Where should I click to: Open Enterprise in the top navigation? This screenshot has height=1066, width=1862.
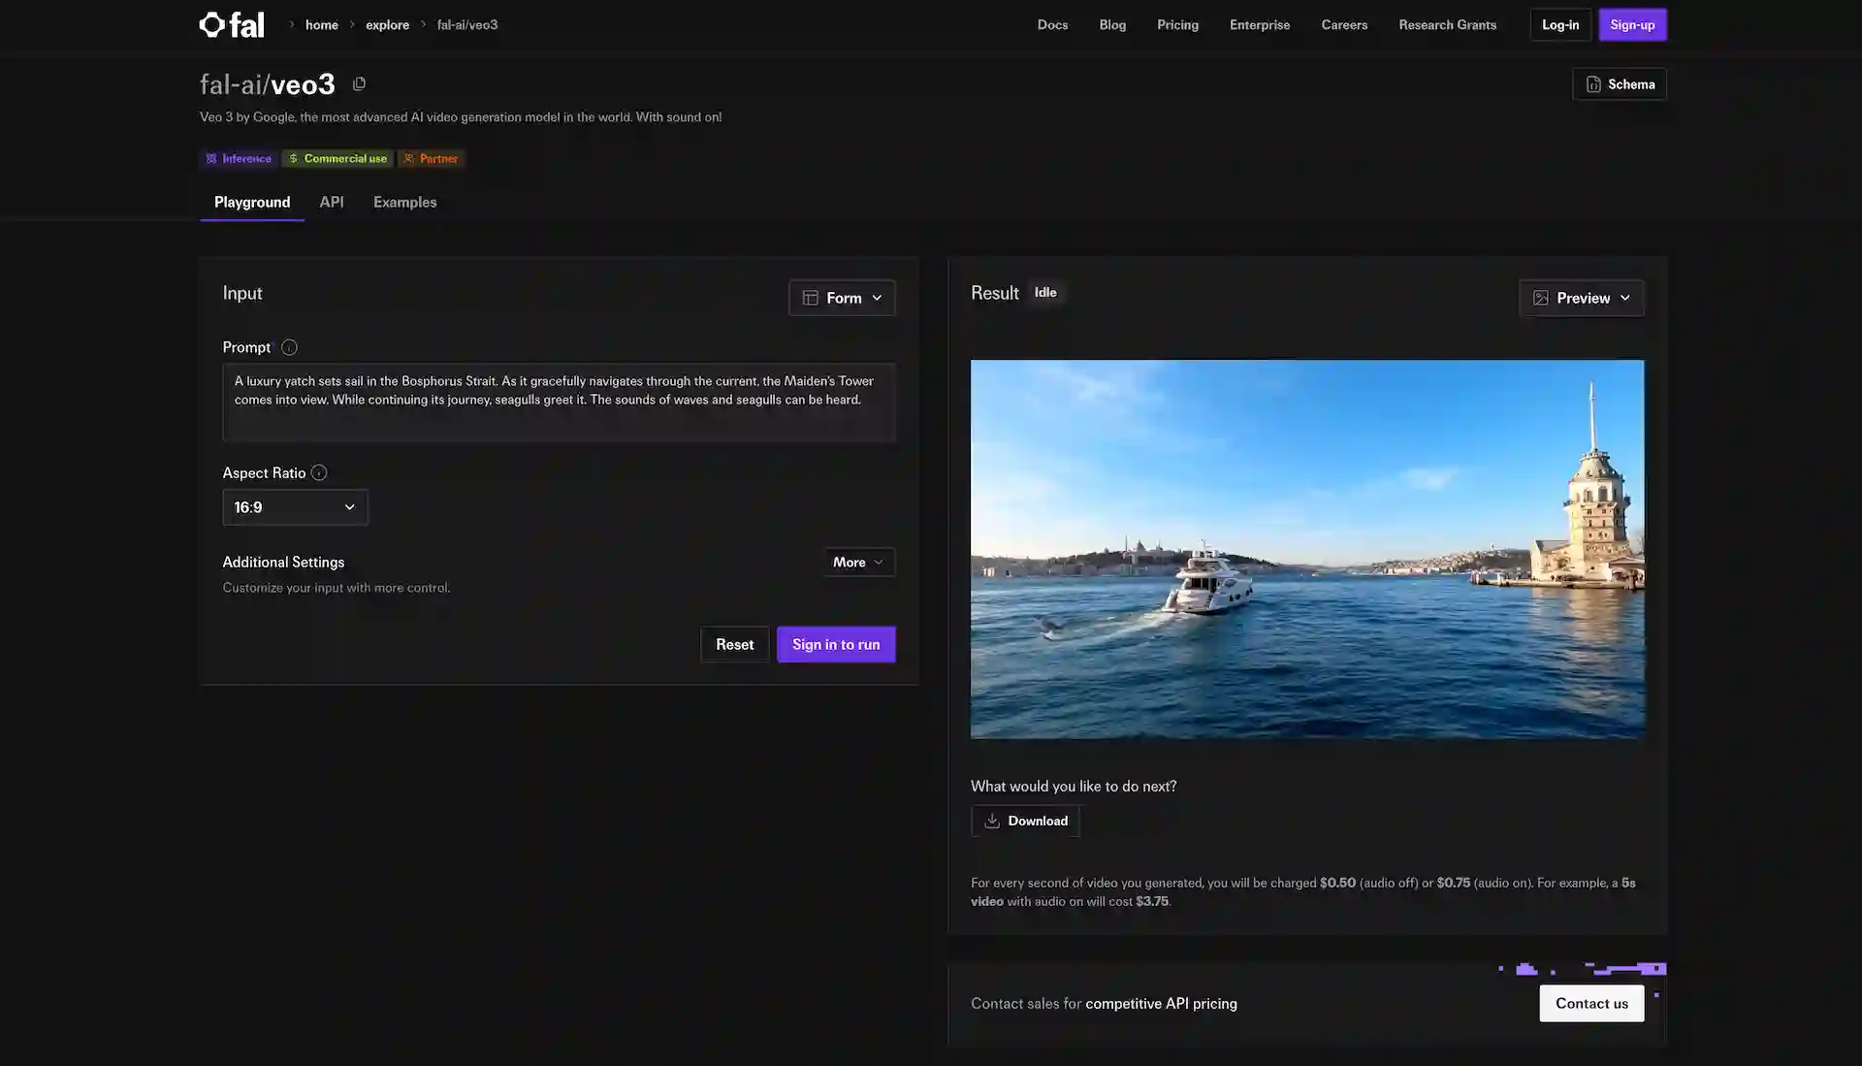click(1259, 24)
